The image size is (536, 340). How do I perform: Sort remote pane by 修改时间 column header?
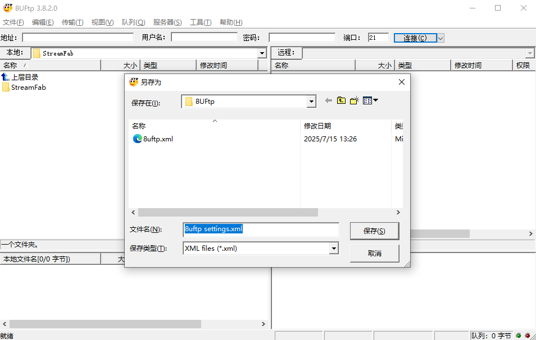[482, 65]
